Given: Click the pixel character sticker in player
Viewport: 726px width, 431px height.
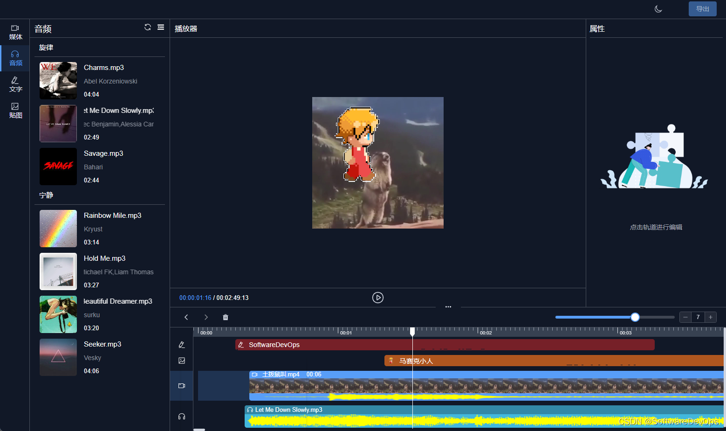Looking at the screenshot, I should (x=357, y=145).
